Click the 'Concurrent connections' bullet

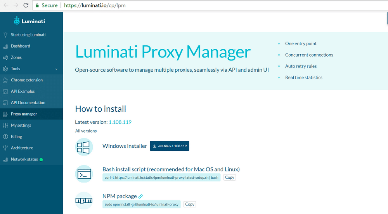point(309,55)
